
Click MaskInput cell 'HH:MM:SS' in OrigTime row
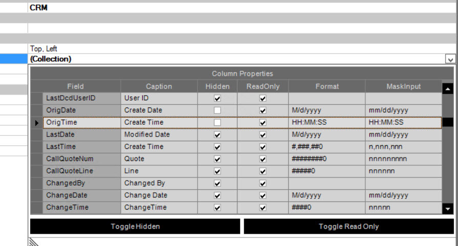point(404,123)
